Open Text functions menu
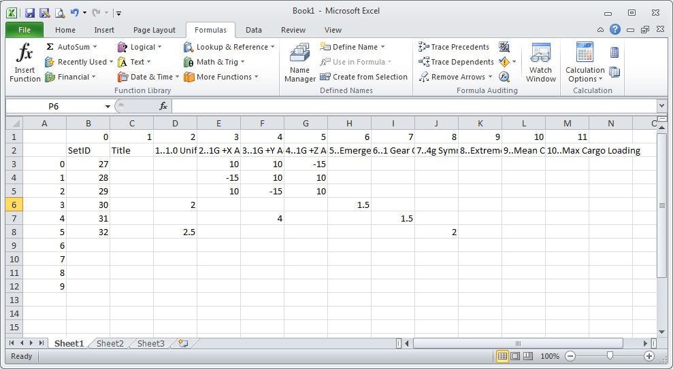Viewport: 673px width, 369px height. (134, 62)
